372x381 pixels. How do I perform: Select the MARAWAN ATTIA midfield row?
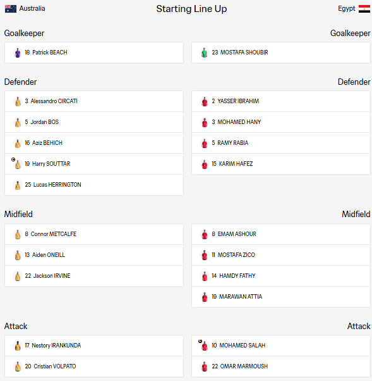point(281,297)
